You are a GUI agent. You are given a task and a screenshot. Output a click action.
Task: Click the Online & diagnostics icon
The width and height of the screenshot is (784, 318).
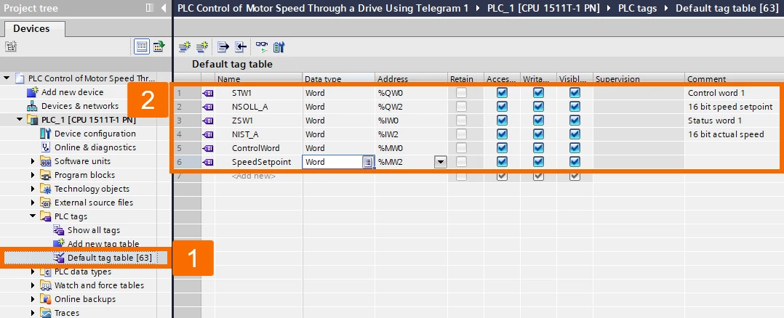tap(46, 147)
